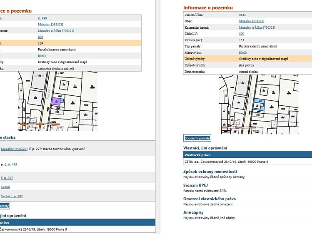Open 'st. 499' parcel number link in left panel

42,18
